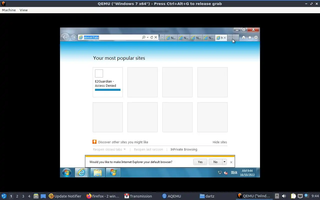Switch to dartz folder task
The height and width of the screenshot is (200, 320).
(x=207, y=196)
